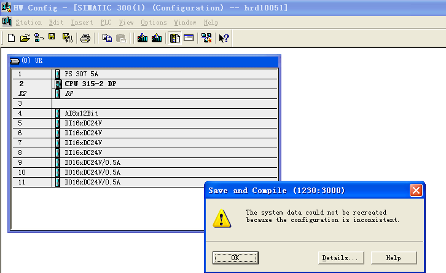Select the X2 DP interface row
Screen dimensions: 446x273
(145, 93)
